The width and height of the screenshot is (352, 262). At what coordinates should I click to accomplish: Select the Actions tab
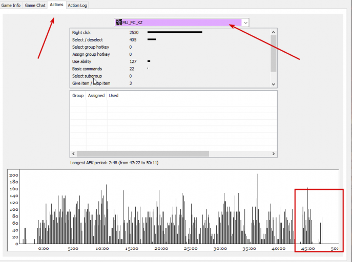point(56,5)
